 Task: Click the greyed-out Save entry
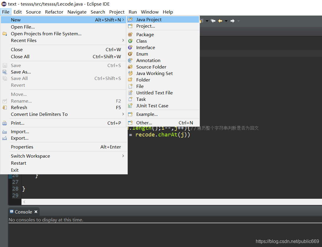coord(64,66)
